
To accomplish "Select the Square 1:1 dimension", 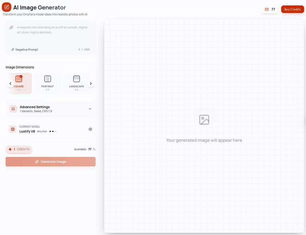I will pyautogui.click(x=19, y=83).
